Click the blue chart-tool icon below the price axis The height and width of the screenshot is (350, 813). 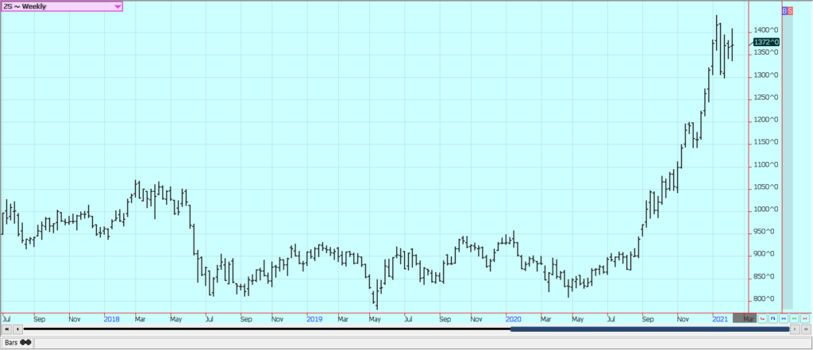click(773, 318)
